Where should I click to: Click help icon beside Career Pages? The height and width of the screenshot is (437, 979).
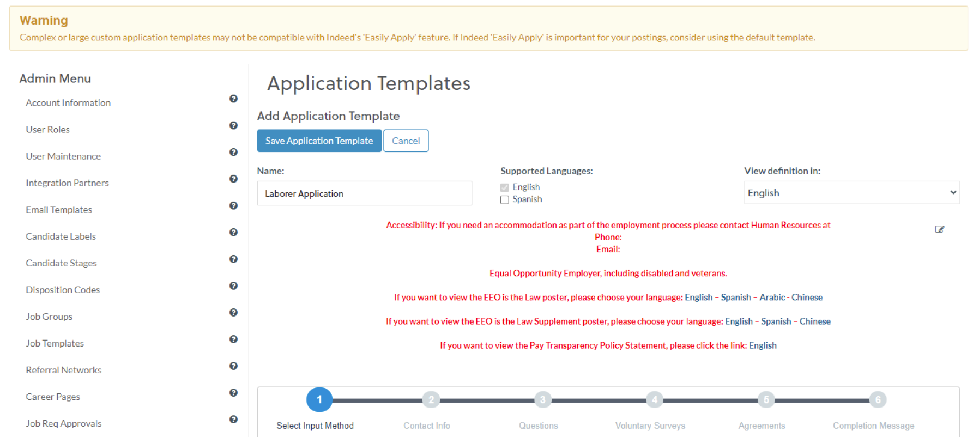click(233, 392)
